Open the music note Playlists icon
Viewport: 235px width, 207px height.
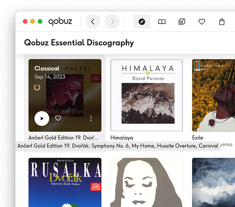tap(182, 22)
